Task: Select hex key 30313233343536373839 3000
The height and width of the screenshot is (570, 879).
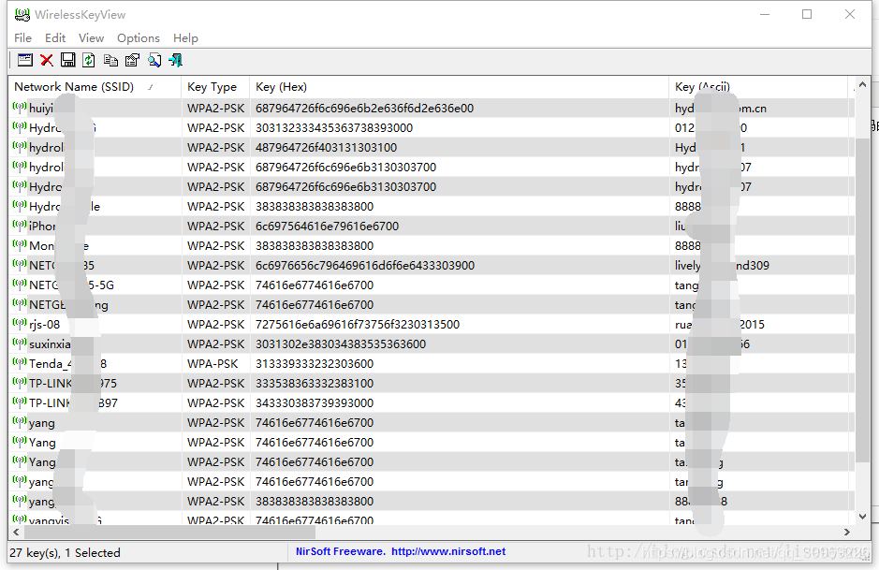Action: point(334,128)
